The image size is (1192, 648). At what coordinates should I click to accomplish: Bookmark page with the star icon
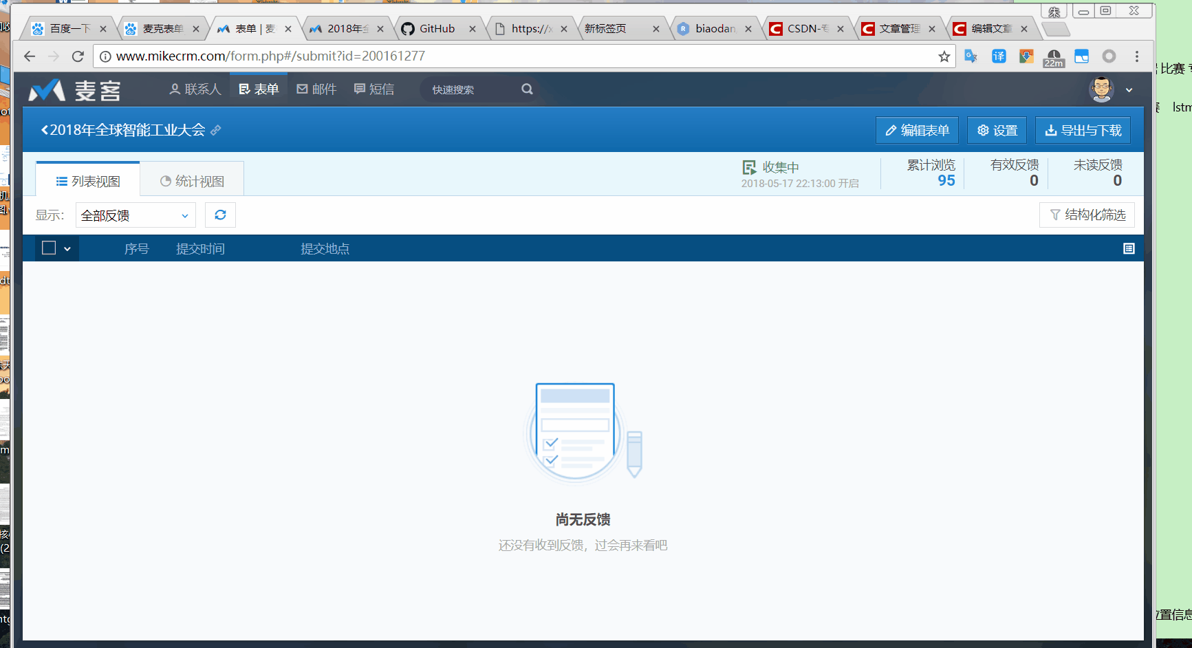tap(944, 56)
